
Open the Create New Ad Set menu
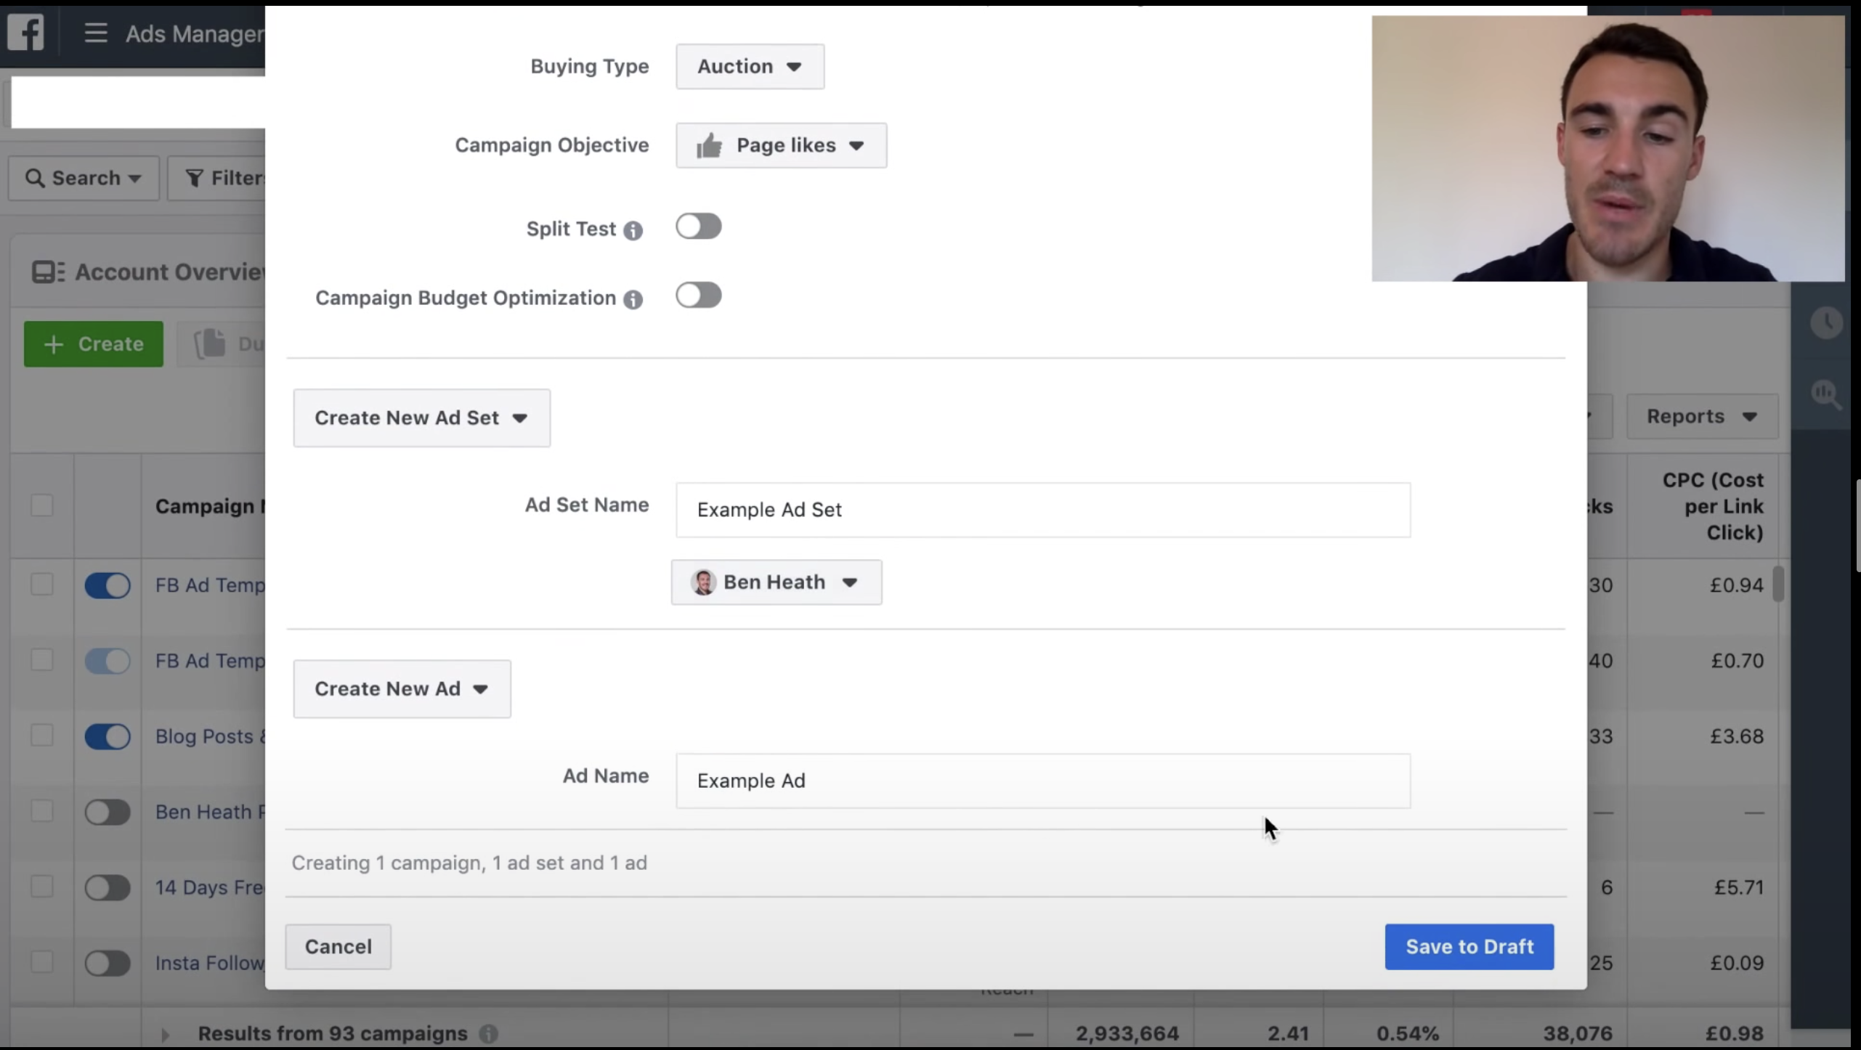421,418
